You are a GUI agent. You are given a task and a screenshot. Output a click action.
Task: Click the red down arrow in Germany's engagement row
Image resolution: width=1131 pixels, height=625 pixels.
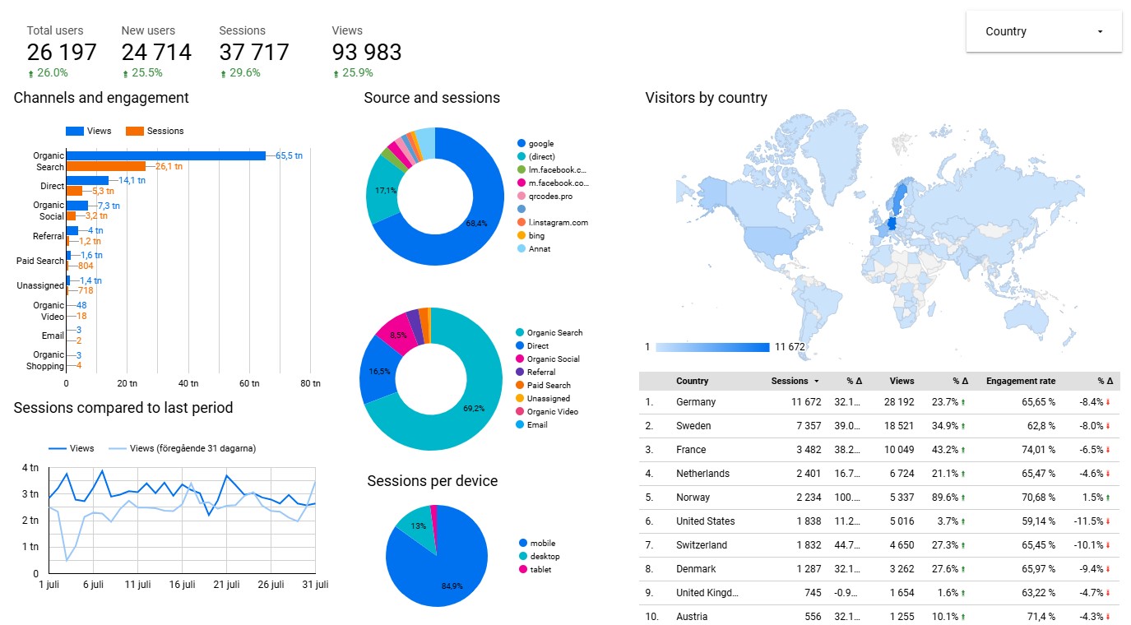(x=1109, y=403)
